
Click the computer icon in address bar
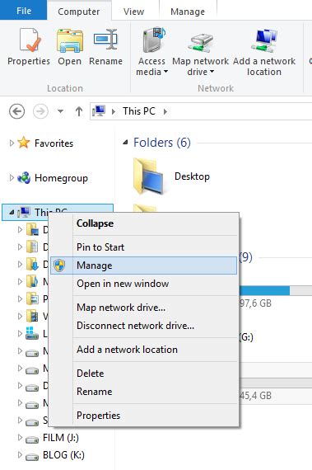coord(99,111)
